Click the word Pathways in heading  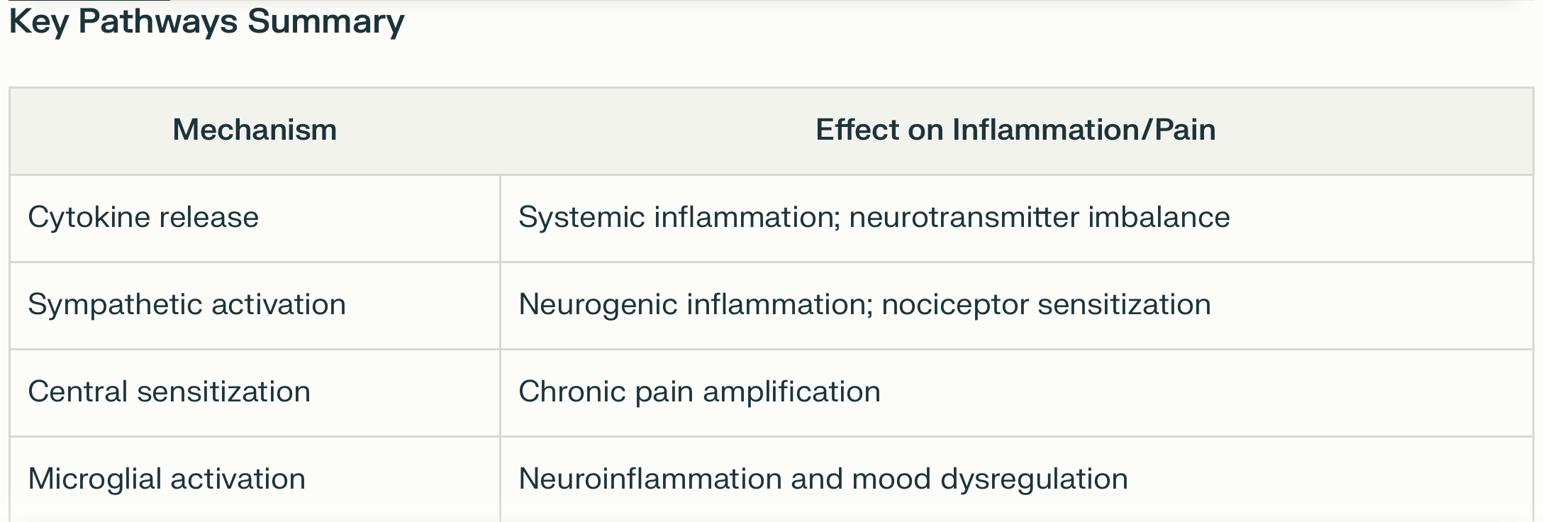coord(158,22)
